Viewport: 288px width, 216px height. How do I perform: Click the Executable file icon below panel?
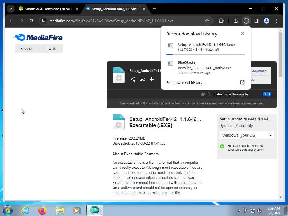118,122
